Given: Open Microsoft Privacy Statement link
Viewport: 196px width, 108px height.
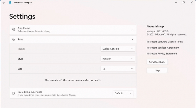Looking at the screenshot, I should pyautogui.click(x=162, y=54).
